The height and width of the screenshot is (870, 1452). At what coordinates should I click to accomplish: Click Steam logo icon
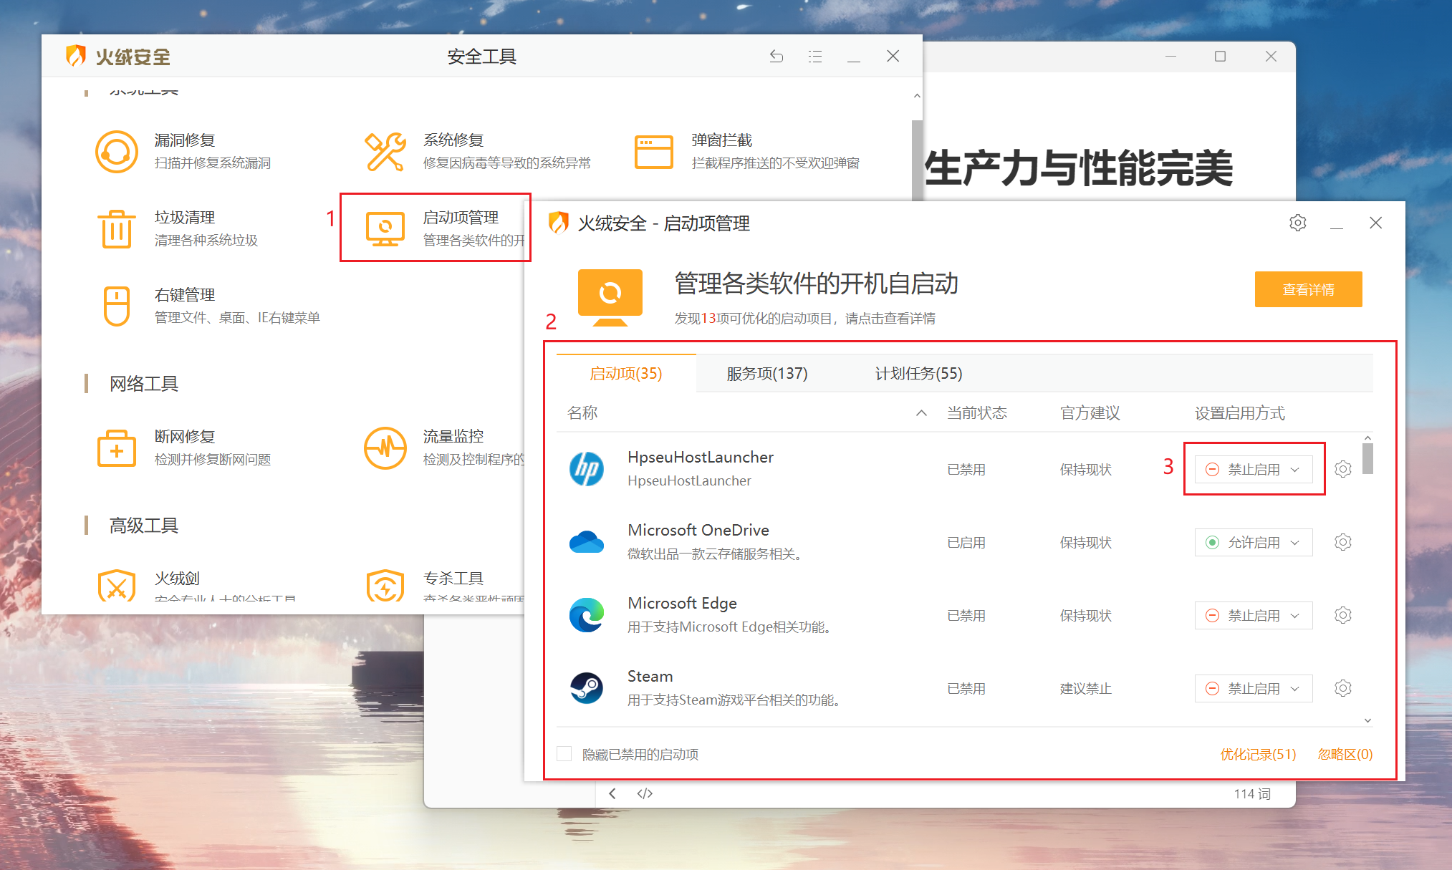(587, 688)
